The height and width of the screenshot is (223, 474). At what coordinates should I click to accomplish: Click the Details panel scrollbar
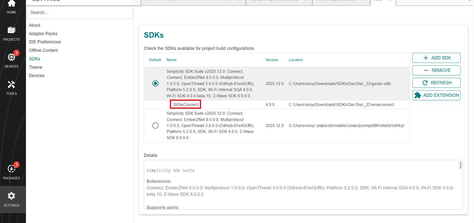point(461,165)
